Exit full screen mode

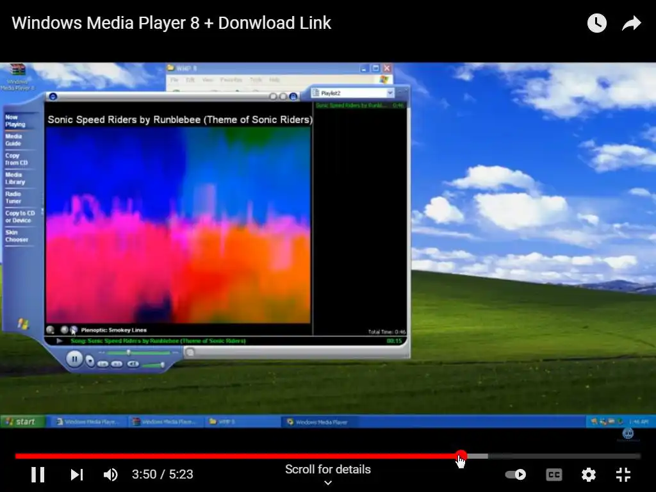[623, 475]
